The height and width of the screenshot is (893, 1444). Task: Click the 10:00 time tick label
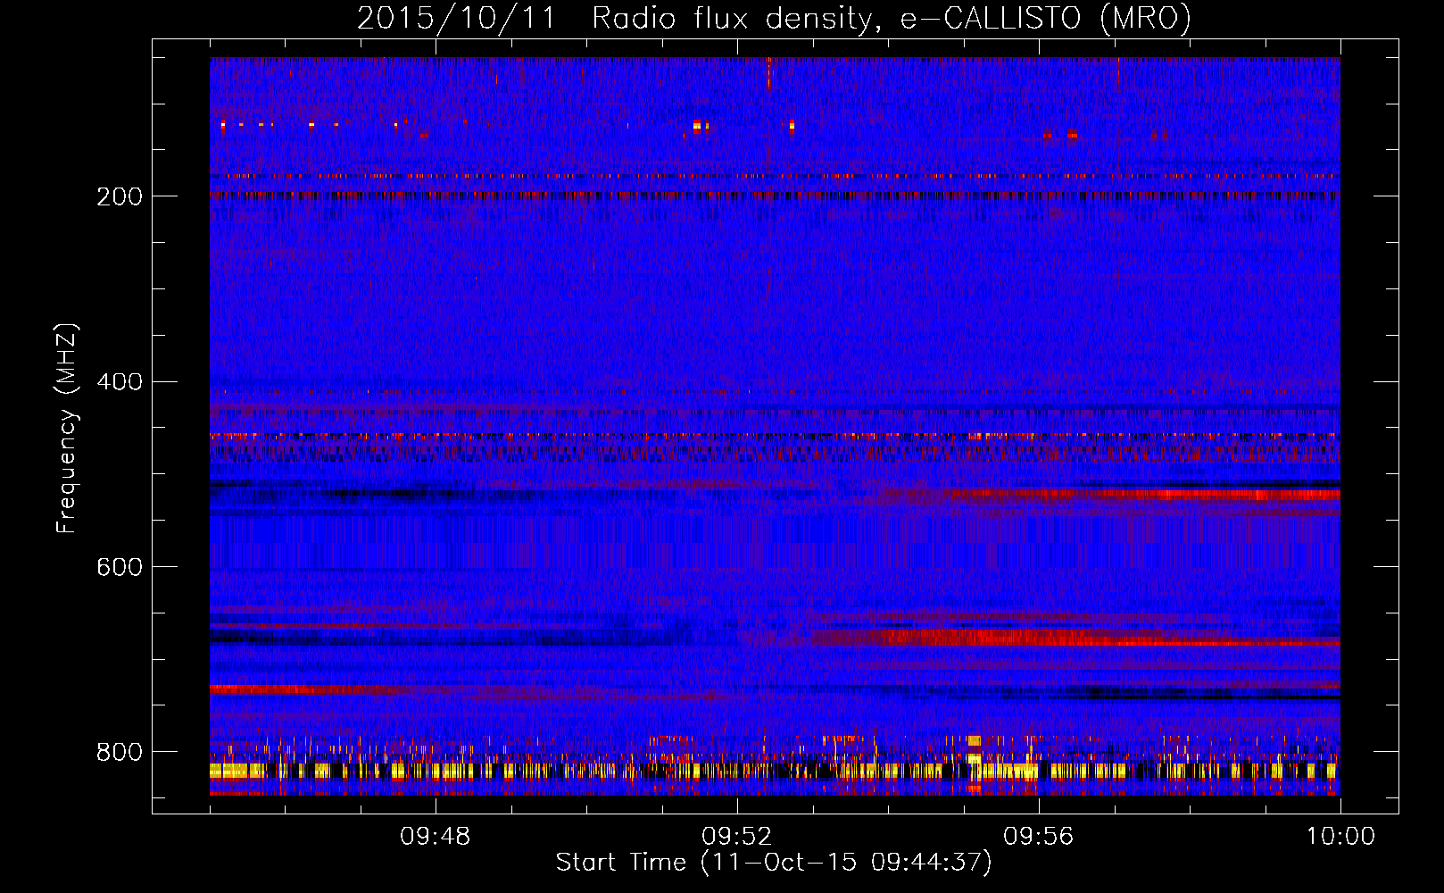pos(1340,837)
